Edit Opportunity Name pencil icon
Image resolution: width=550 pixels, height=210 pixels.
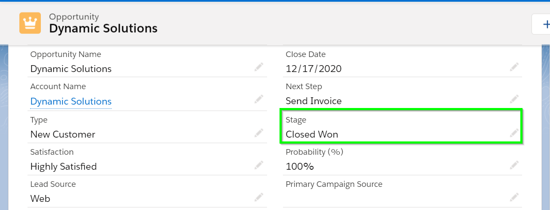pyautogui.click(x=258, y=67)
